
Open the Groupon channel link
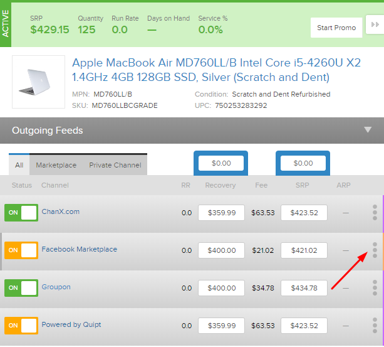coord(56,287)
